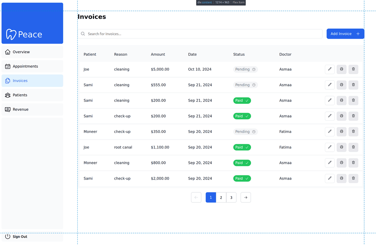Edit Joe's $5,000.00 cleaning invoice
This screenshot has width=376, height=245.
pyautogui.click(x=329, y=69)
